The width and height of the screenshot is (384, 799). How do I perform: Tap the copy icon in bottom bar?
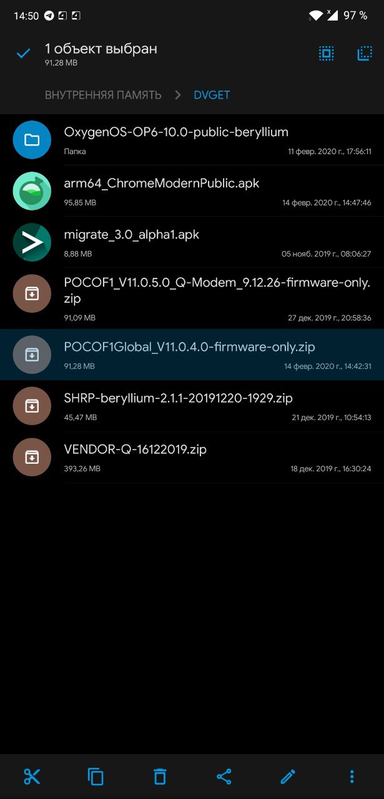pyautogui.click(x=96, y=777)
